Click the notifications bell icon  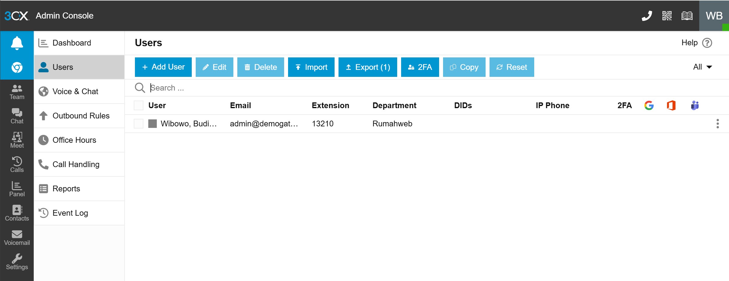17,43
